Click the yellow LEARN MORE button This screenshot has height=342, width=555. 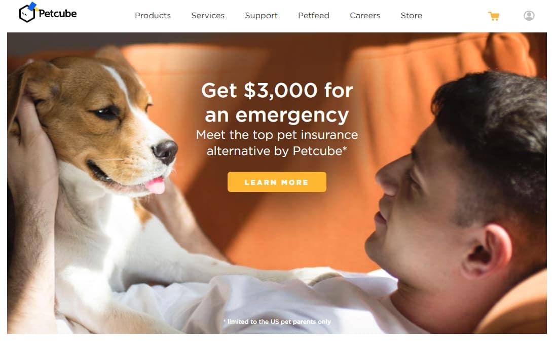[277, 182]
